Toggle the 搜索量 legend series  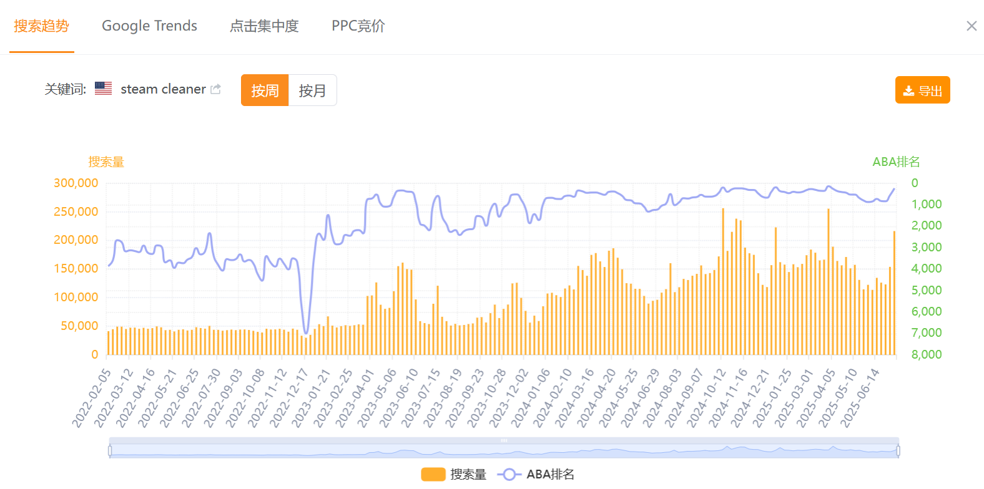pos(454,475)
